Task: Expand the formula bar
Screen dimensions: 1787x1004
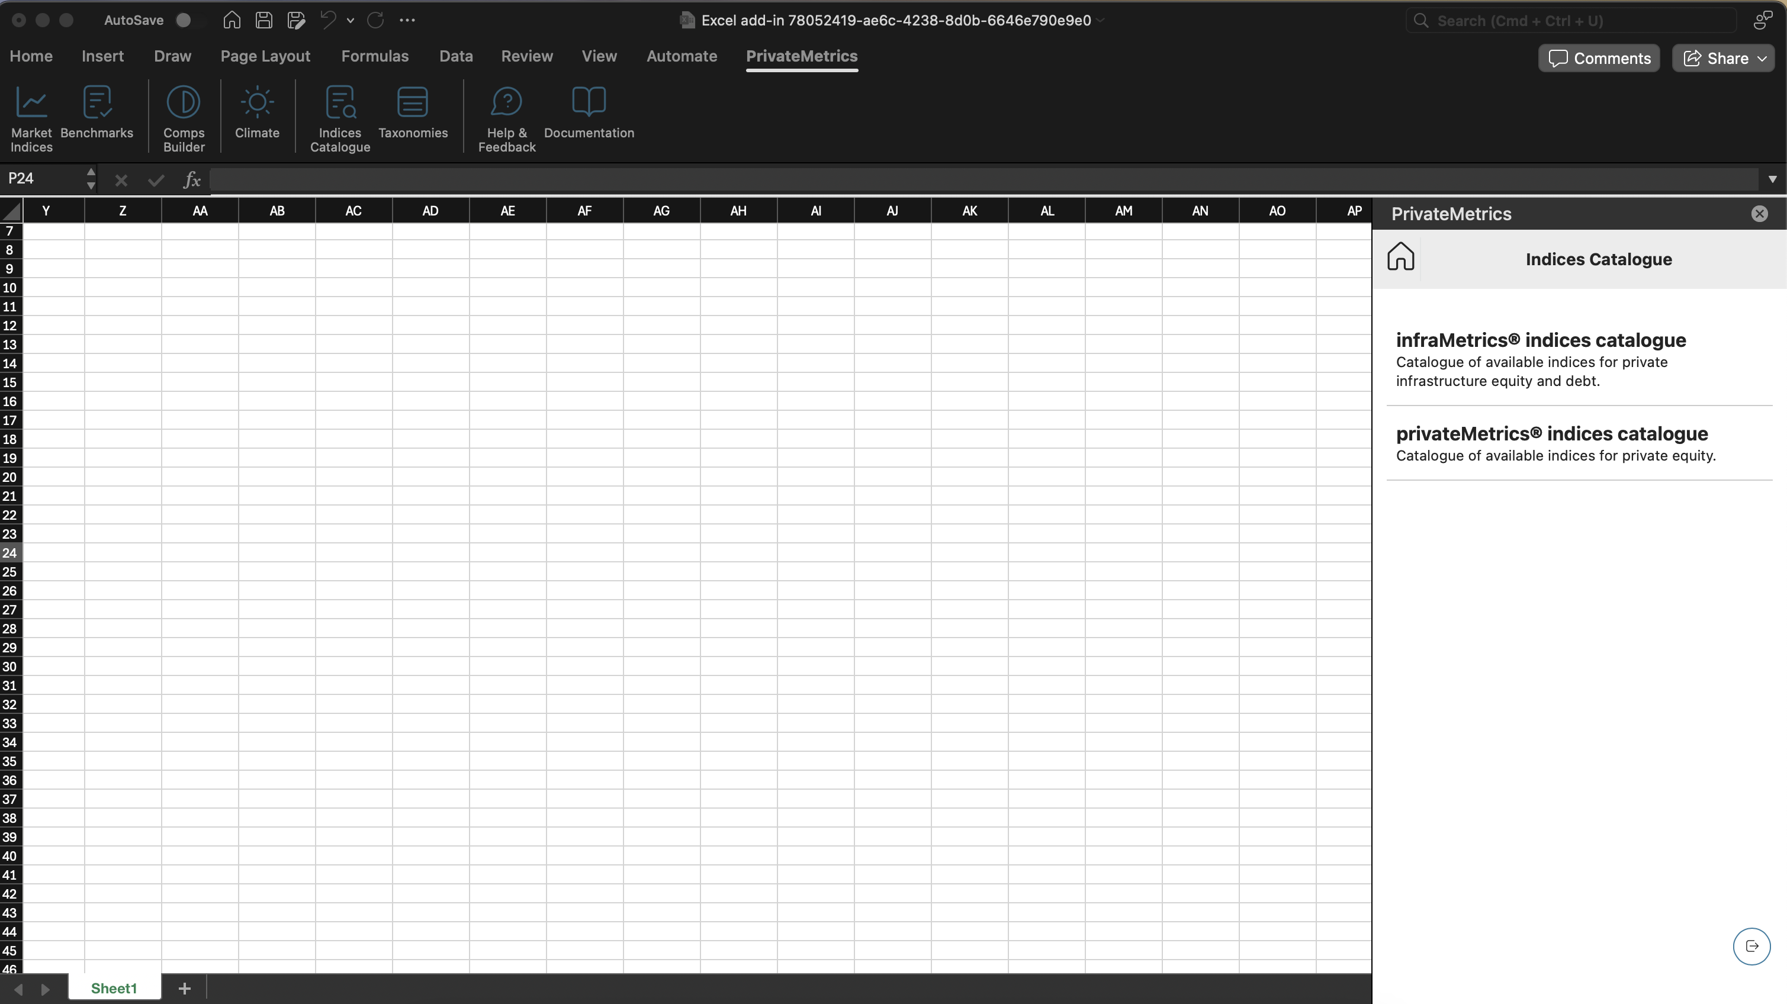Action: pos(1772,179)
